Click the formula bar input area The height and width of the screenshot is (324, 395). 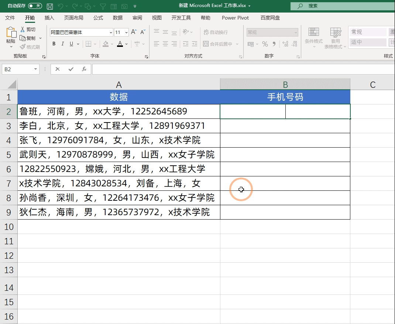(243, 69)
